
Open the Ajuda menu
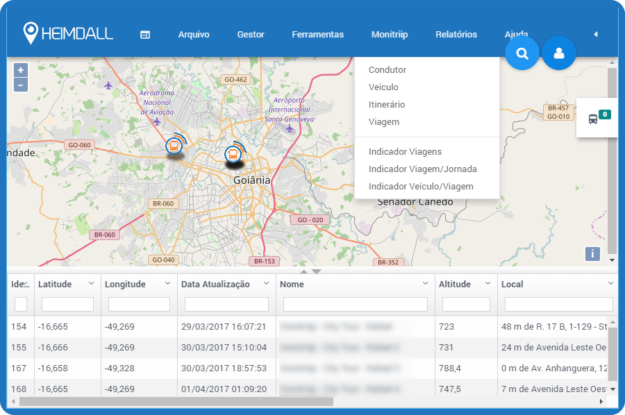[516, 34]
